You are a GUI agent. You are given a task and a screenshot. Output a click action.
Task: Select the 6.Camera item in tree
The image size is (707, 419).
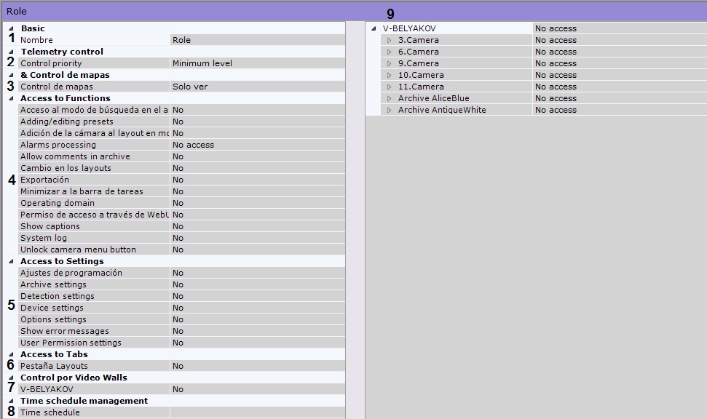(x=418, y=52)
